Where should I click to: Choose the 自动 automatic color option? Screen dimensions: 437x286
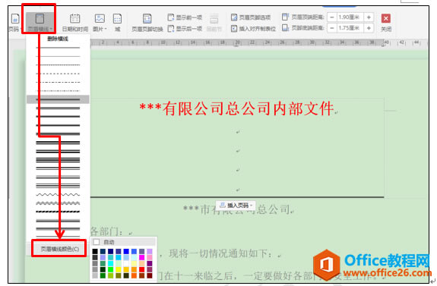coord(123,242)
